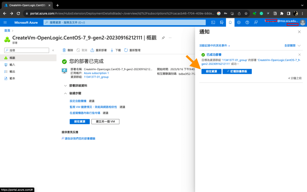
Task: Dismiss the 已成功部署 notification
Action: 300,55
